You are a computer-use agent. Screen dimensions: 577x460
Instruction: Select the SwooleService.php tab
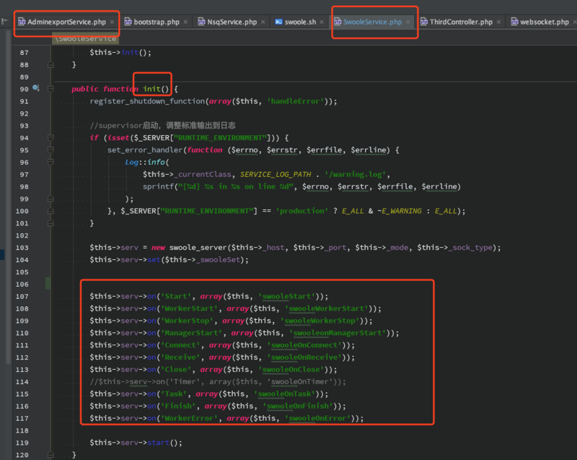point(372,22)
